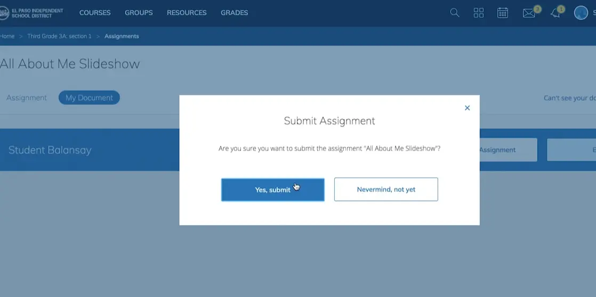
Task: Go to the GRADES menu
Action: pos(234,13)
